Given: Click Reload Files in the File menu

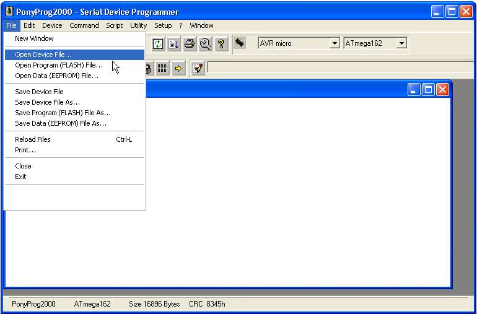Looking at the screenshot, I should (x=33, y=139).
